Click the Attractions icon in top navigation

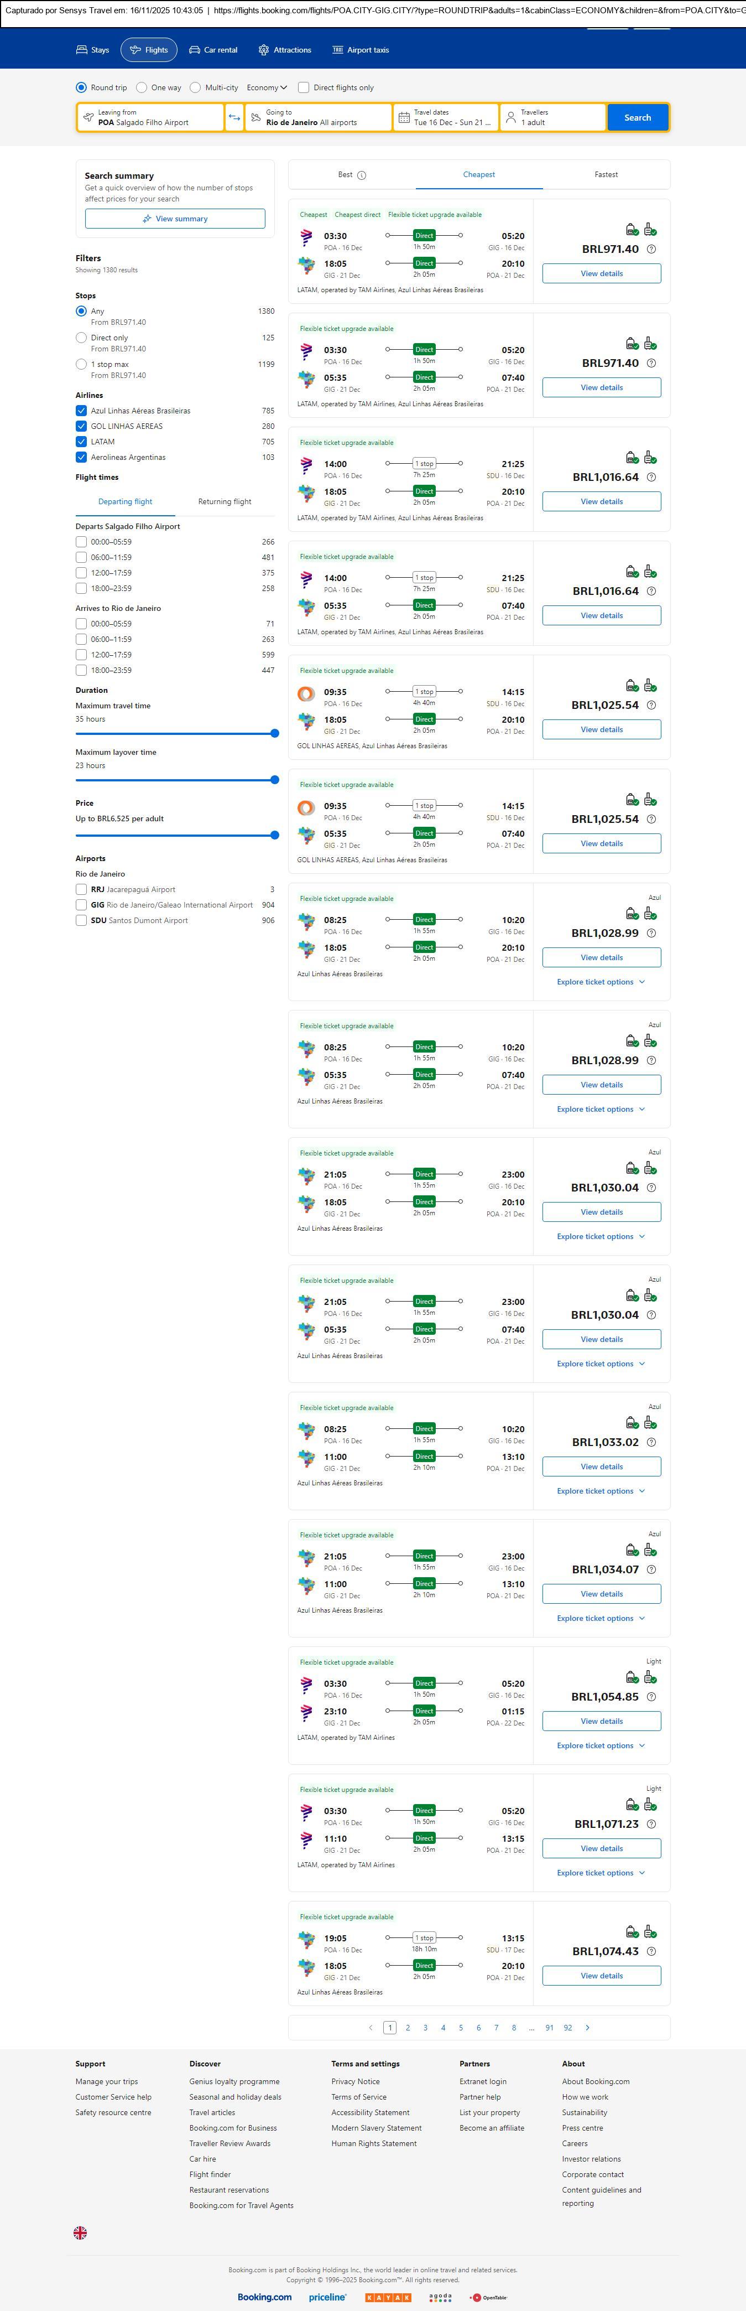264,50
